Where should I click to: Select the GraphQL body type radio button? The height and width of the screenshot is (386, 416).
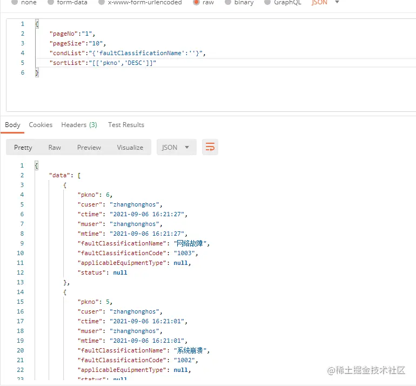coord(267,2)
